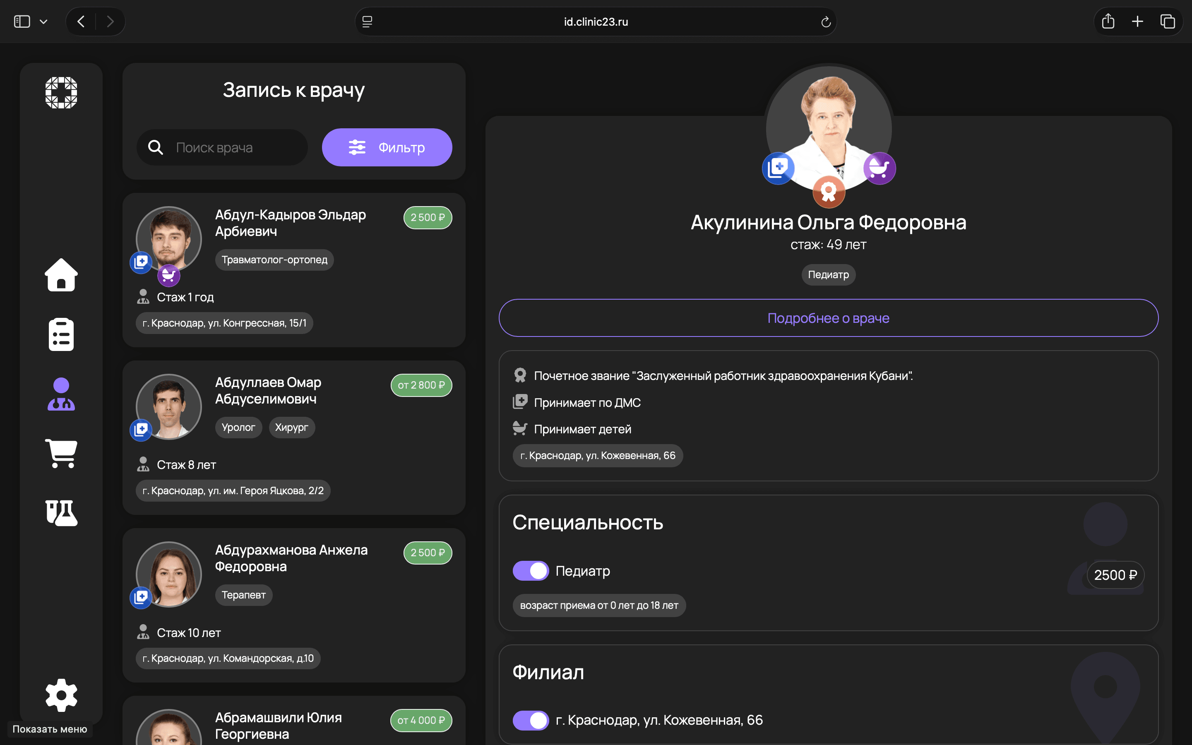Click the Терапевт specialty tag
This screenshot has width=1192, height=745.
point(243,595)
